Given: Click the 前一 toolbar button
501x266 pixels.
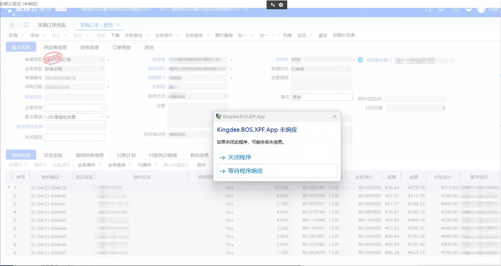Looking at the screenshot, I should pos(242,35).
